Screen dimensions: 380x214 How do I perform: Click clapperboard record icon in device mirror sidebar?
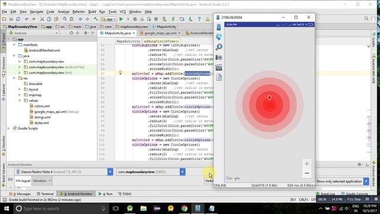point(219,67)
